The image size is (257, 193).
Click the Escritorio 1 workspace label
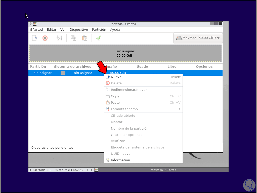tap(40, 170)
